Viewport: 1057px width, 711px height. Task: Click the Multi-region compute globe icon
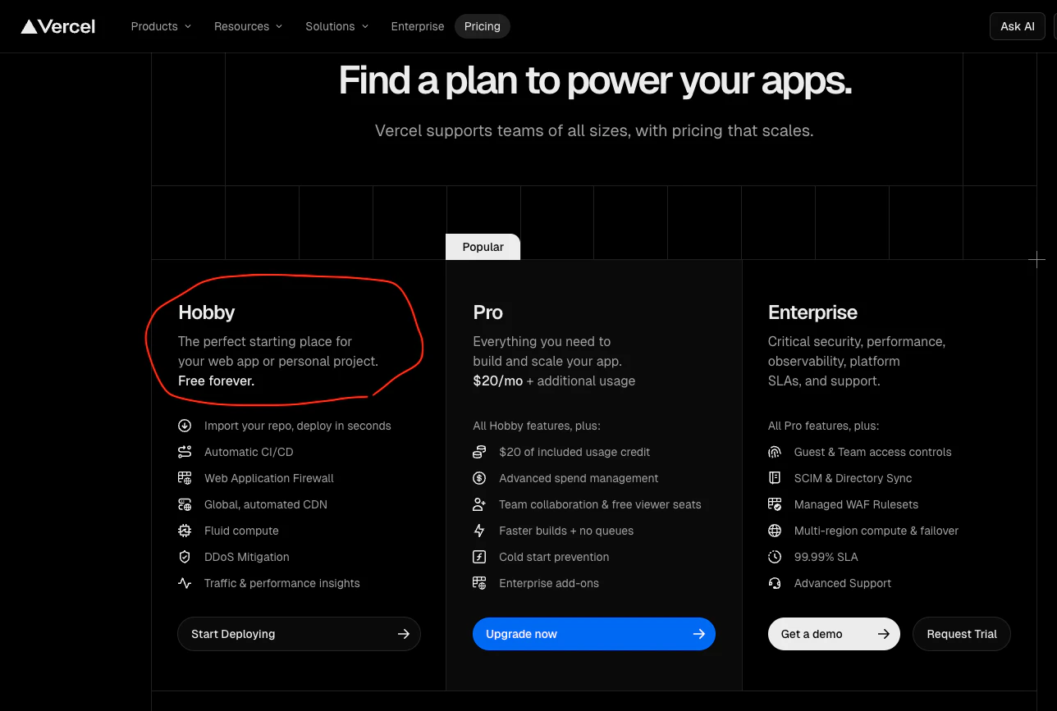[775, 531]
